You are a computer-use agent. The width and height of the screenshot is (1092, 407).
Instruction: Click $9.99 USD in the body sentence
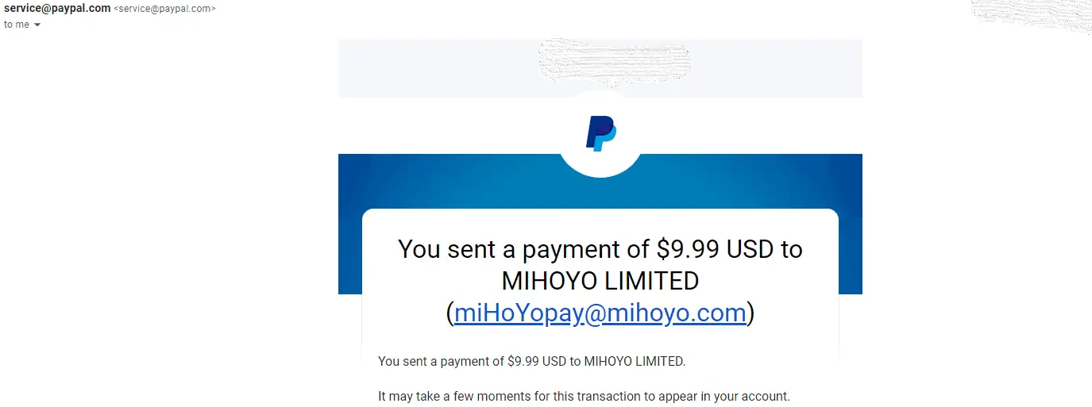533,361
